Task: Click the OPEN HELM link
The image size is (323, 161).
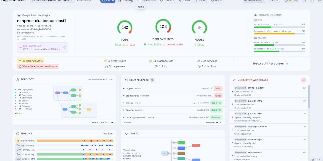Action: pos(214,123)
